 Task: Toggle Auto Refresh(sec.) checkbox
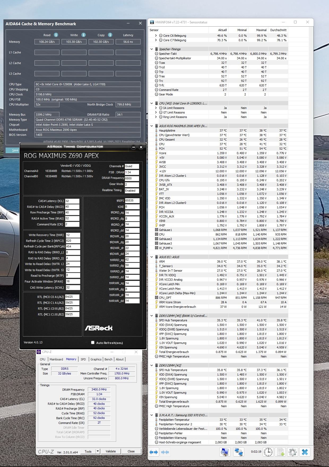pyautogui.click(x=93, y=343)
